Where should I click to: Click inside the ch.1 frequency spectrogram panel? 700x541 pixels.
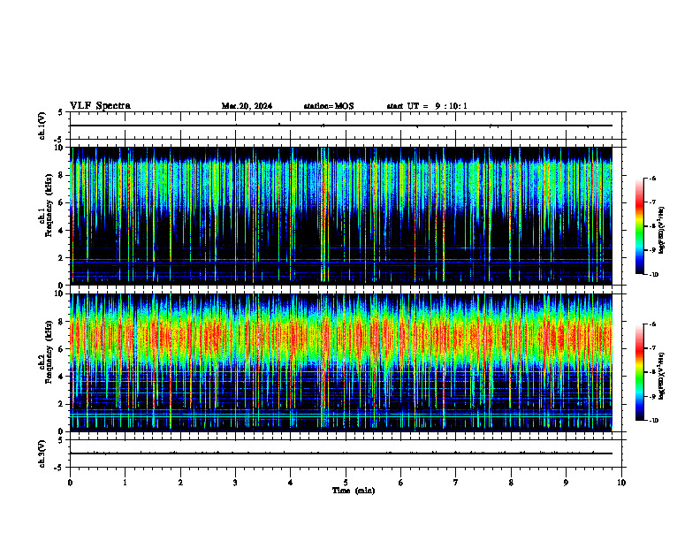click(341, 216)
